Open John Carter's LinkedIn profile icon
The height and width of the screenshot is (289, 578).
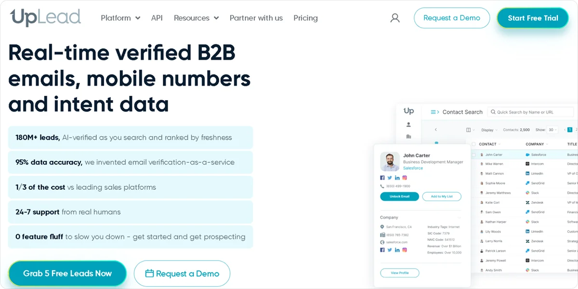click(x=397, y=178)
